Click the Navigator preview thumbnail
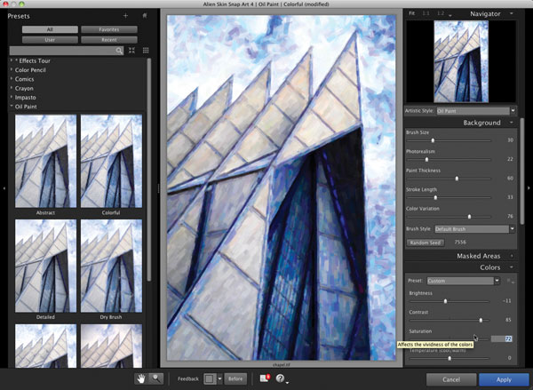The height and width of the screenshot is (390, 533). (x=461, y=61)
